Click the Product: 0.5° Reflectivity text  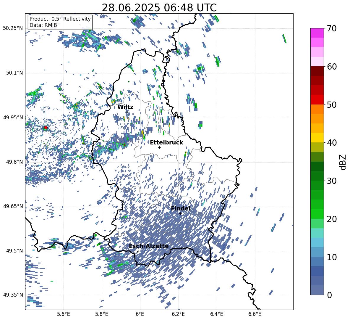pos(60,19)
